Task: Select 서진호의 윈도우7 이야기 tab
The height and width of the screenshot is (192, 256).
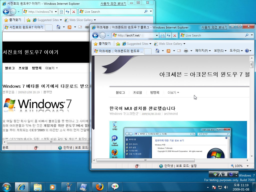Action: [x=24, y=27]
